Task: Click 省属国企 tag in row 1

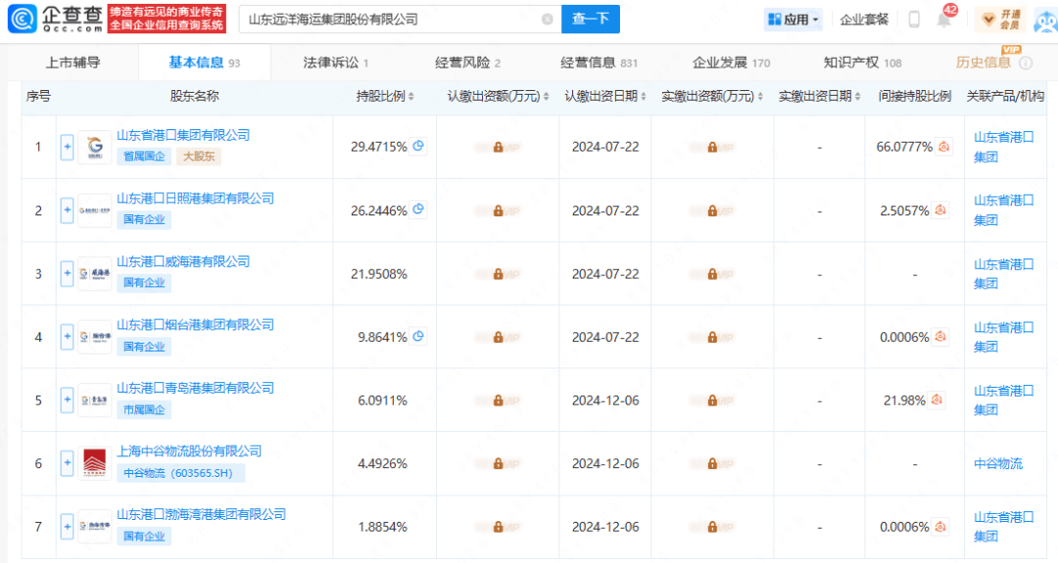Action: tap(144, 157)
